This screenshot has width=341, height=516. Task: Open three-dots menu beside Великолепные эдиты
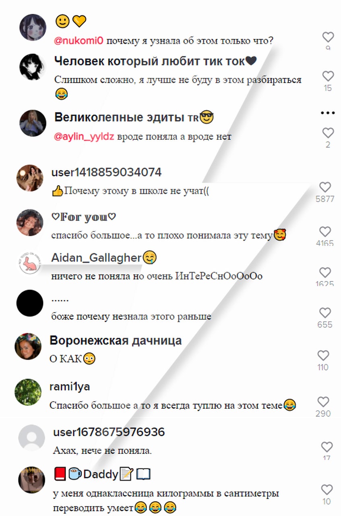tap(328, 113)
